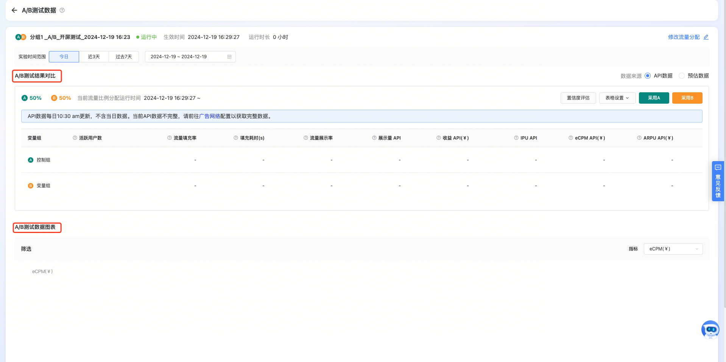Click the green 采用A button
726x362 pixels.
pos(654,98)
